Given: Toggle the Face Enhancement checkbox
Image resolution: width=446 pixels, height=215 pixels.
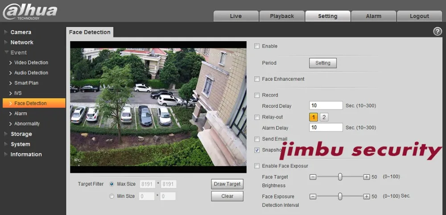Looking at the screenshot, I should [257, 79].
